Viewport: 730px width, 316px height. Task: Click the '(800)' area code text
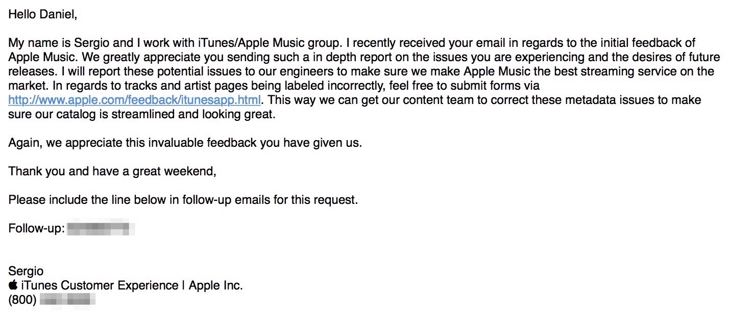pos(22,300)
